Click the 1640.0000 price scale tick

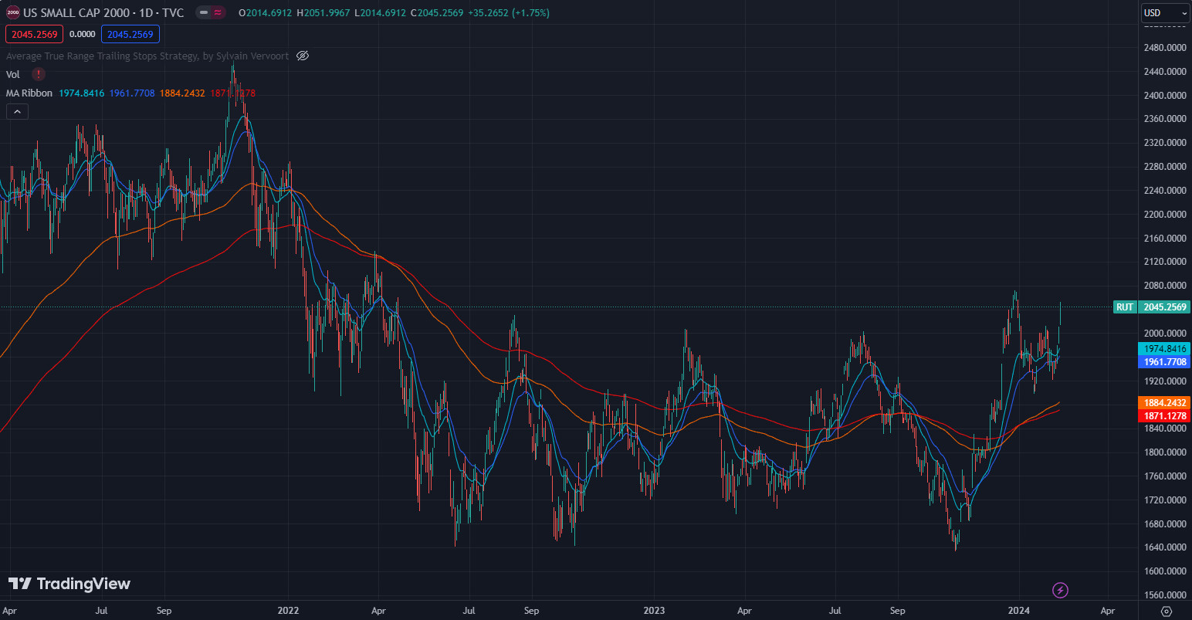point(1165,547)
